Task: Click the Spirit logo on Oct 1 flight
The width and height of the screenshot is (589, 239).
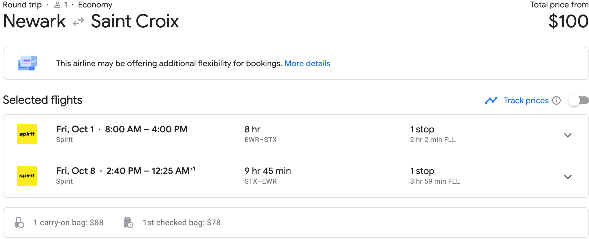Action: (x=27, y=134)
